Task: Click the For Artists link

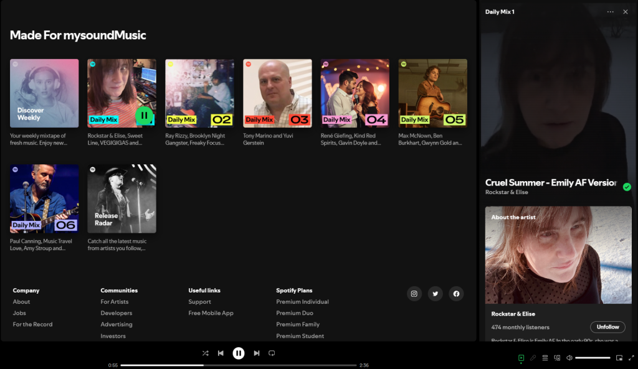Action: pyautogui.click(x=115, y=302)
